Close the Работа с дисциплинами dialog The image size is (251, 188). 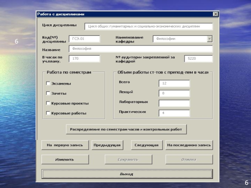click(216, 14)
